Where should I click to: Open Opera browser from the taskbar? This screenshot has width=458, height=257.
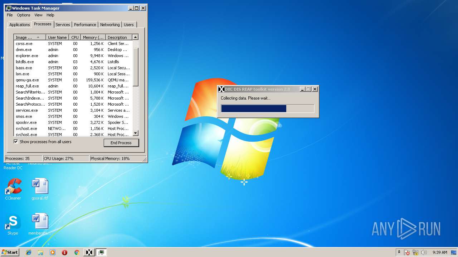(64, 252)
